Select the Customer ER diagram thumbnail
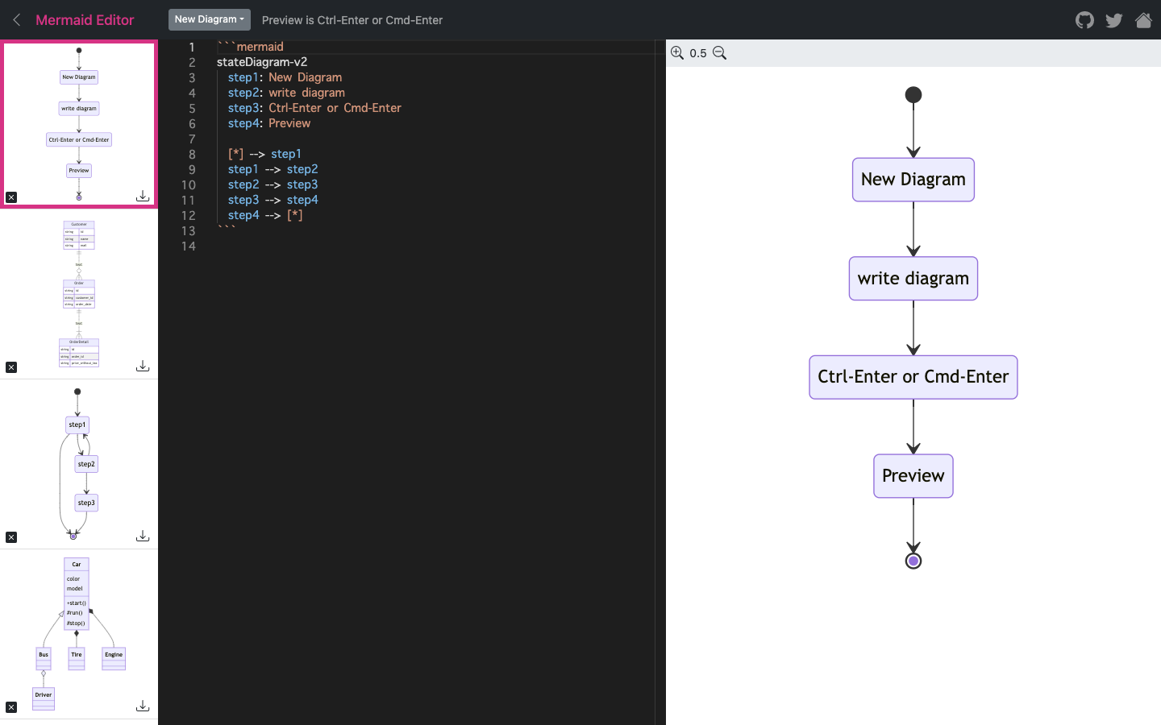 [78, 290]
